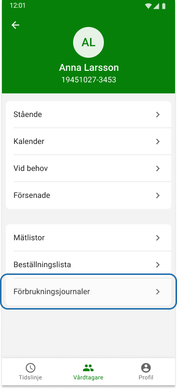The width and height of the screenshot is (177, 389).
Task: Click the cellular signal icon
Action: coord(156,6)
